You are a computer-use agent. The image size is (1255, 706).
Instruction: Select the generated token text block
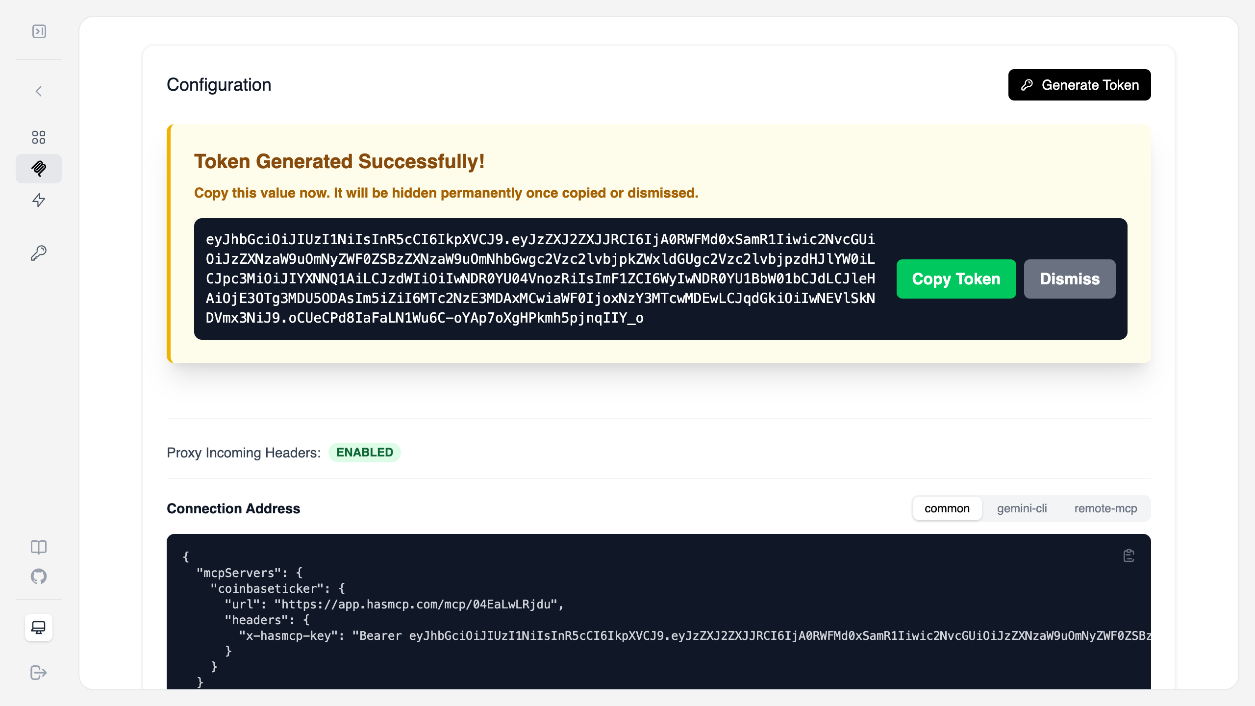(539, 279)
